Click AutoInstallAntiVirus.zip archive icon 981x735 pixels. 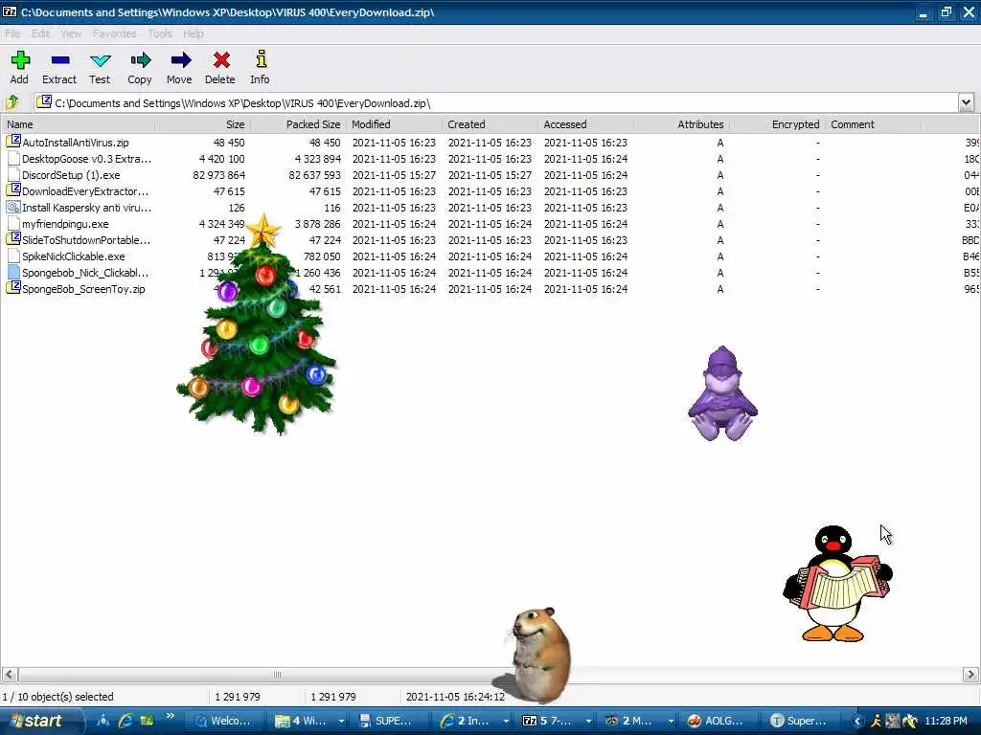13,142
